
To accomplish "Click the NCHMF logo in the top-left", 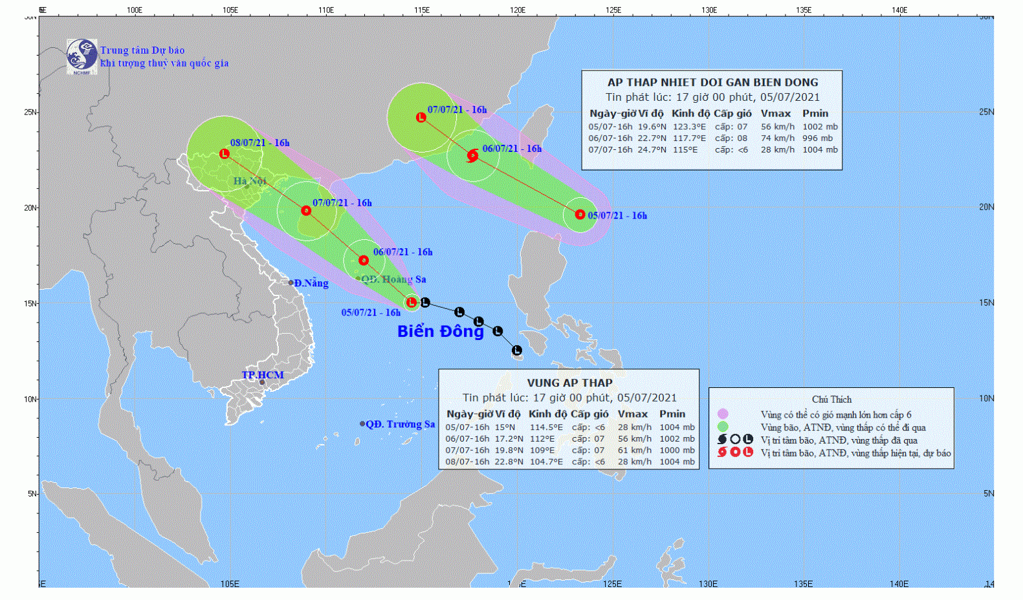I will tap(82, 56).
